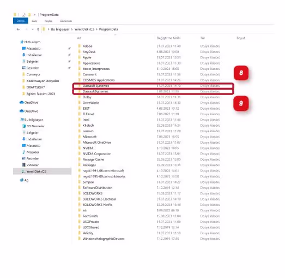
Task: Click the ssh folder icon
Action: [x=80, y=210]
